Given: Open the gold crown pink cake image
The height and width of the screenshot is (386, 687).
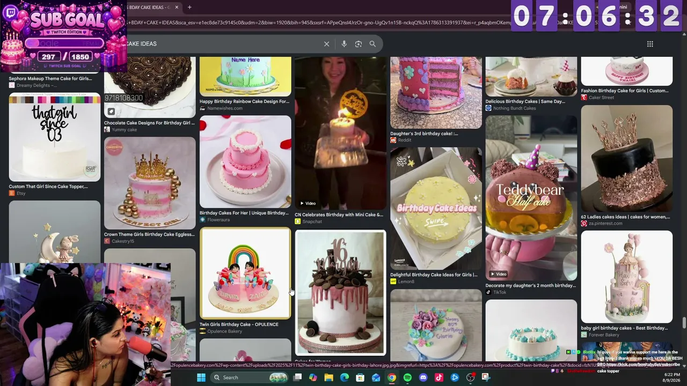Looking at the screenshot, I should 150,183.
